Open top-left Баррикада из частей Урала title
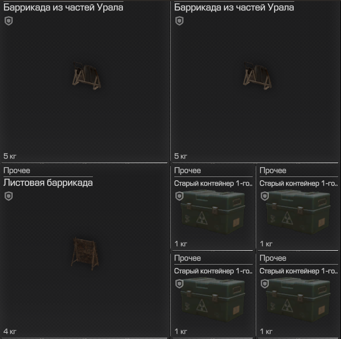This screenshot has height=339, width=341. (x=63, y=7)
